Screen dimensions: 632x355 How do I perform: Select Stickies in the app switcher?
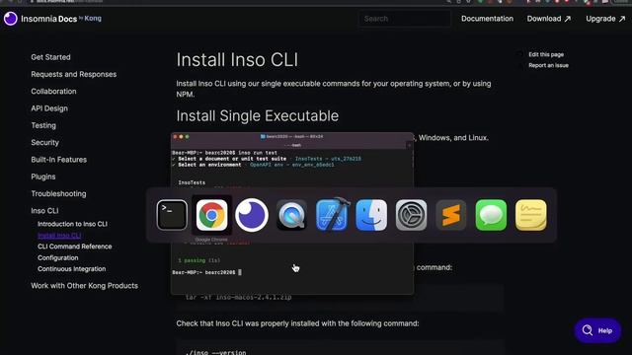[531, 215]
